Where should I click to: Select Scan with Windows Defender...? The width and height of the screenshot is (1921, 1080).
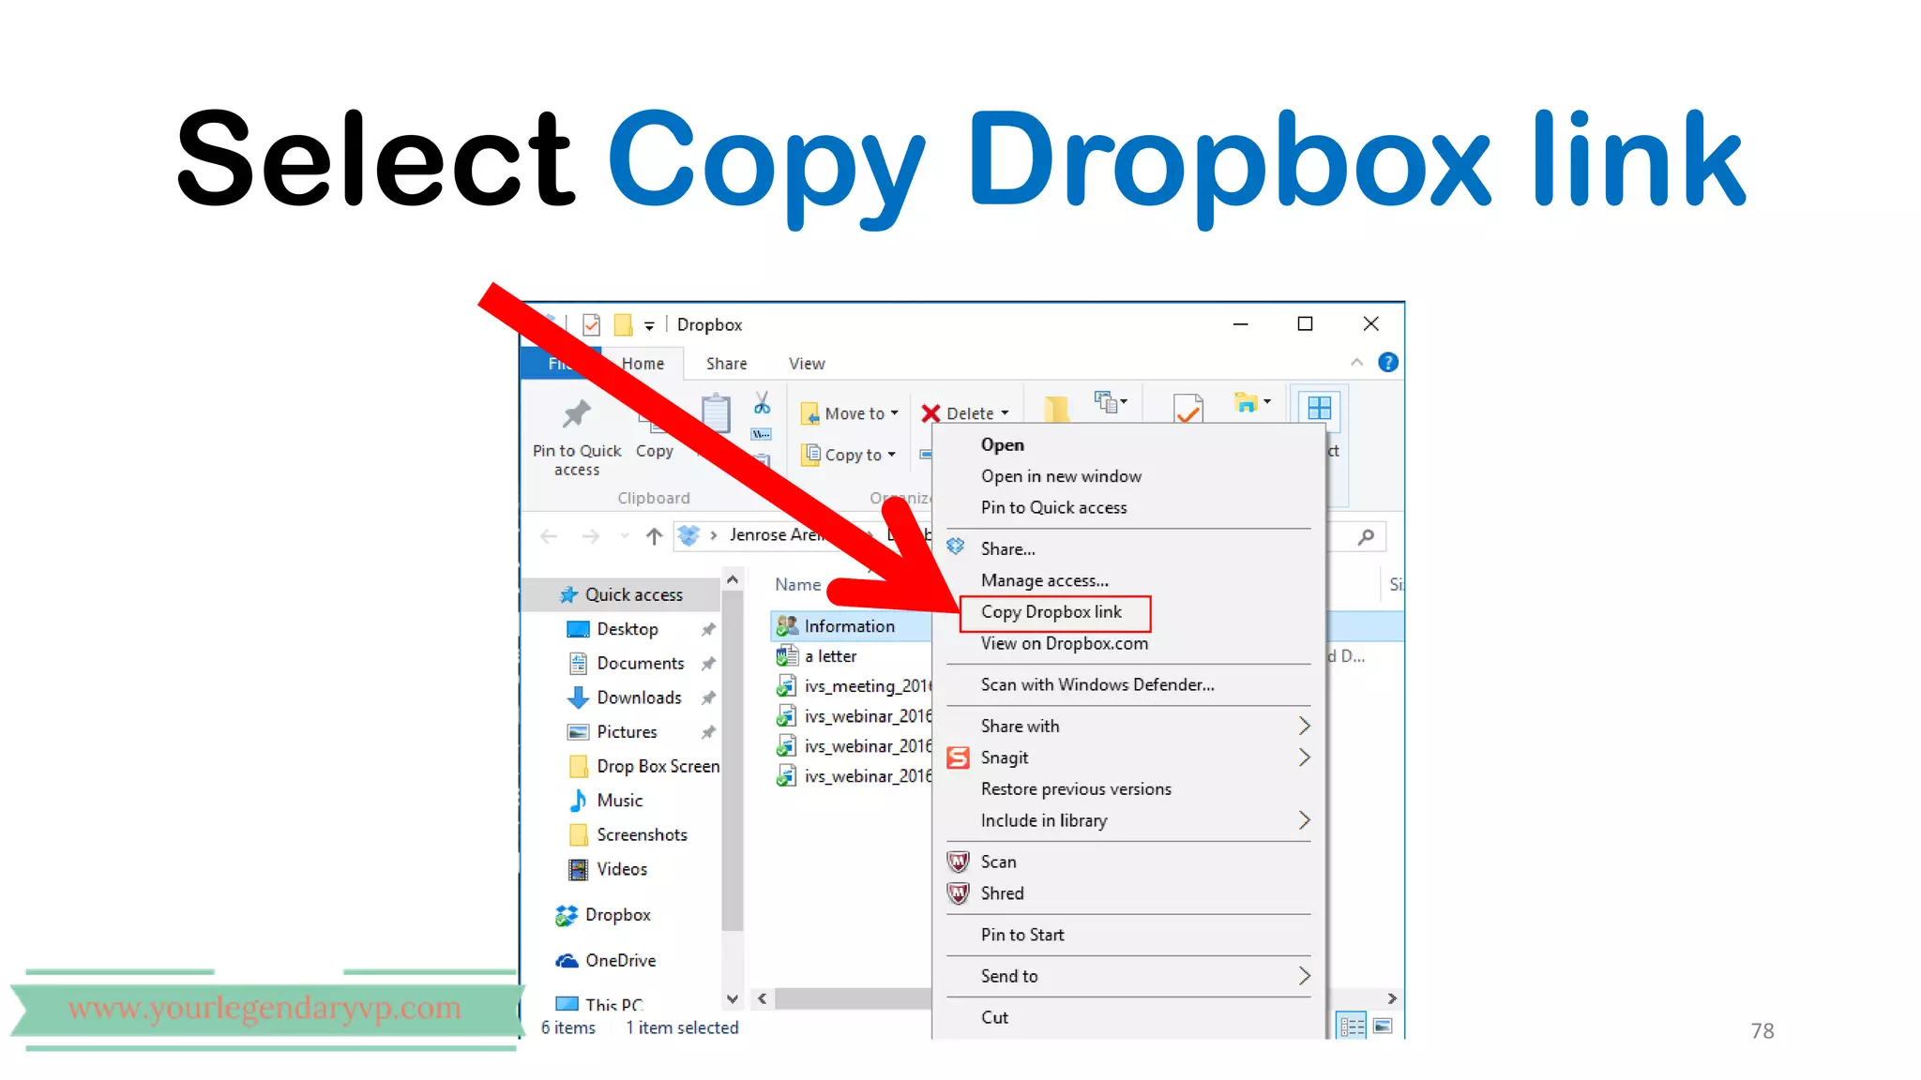[1097, 685]
